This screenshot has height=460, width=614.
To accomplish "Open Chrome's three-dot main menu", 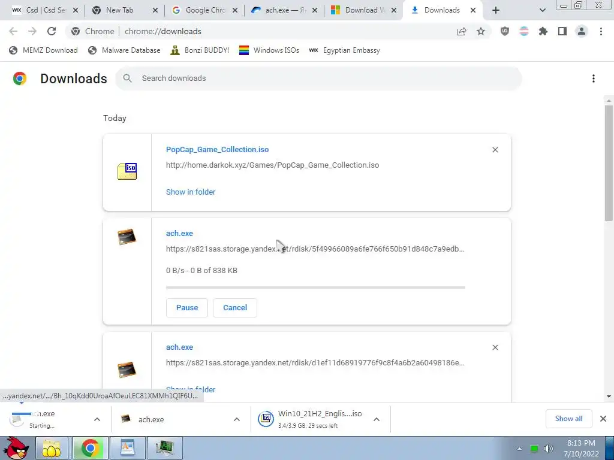I will (601, 31).
